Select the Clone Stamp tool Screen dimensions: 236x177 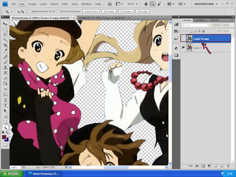click(x=5, y=67)
